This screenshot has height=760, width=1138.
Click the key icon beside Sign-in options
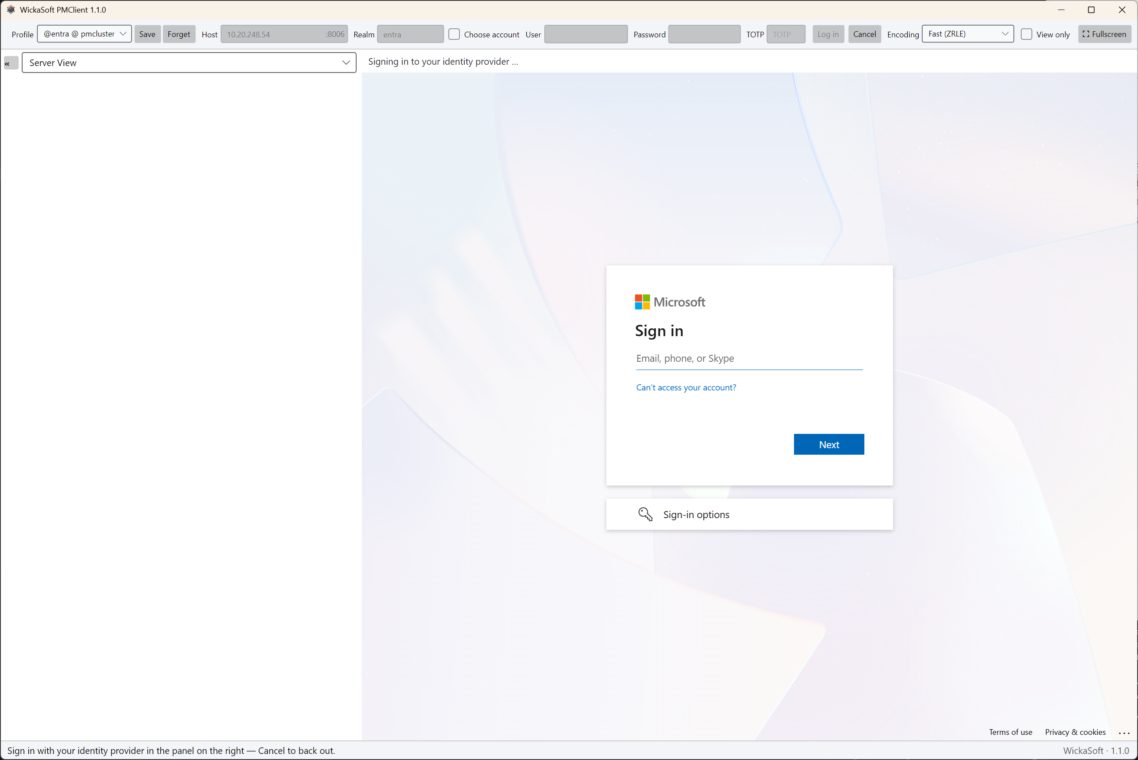[645, 514]
